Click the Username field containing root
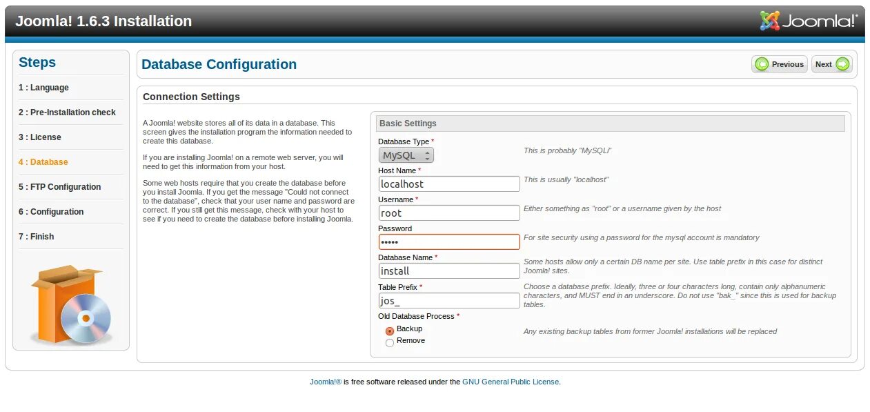This screenshot has width=870, height=412. coord(449,213)
